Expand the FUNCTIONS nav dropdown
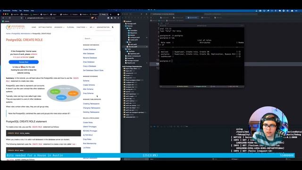 pyautogui.click(x=82, y=27)
